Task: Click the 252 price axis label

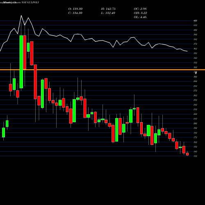Action: point(195,100)
